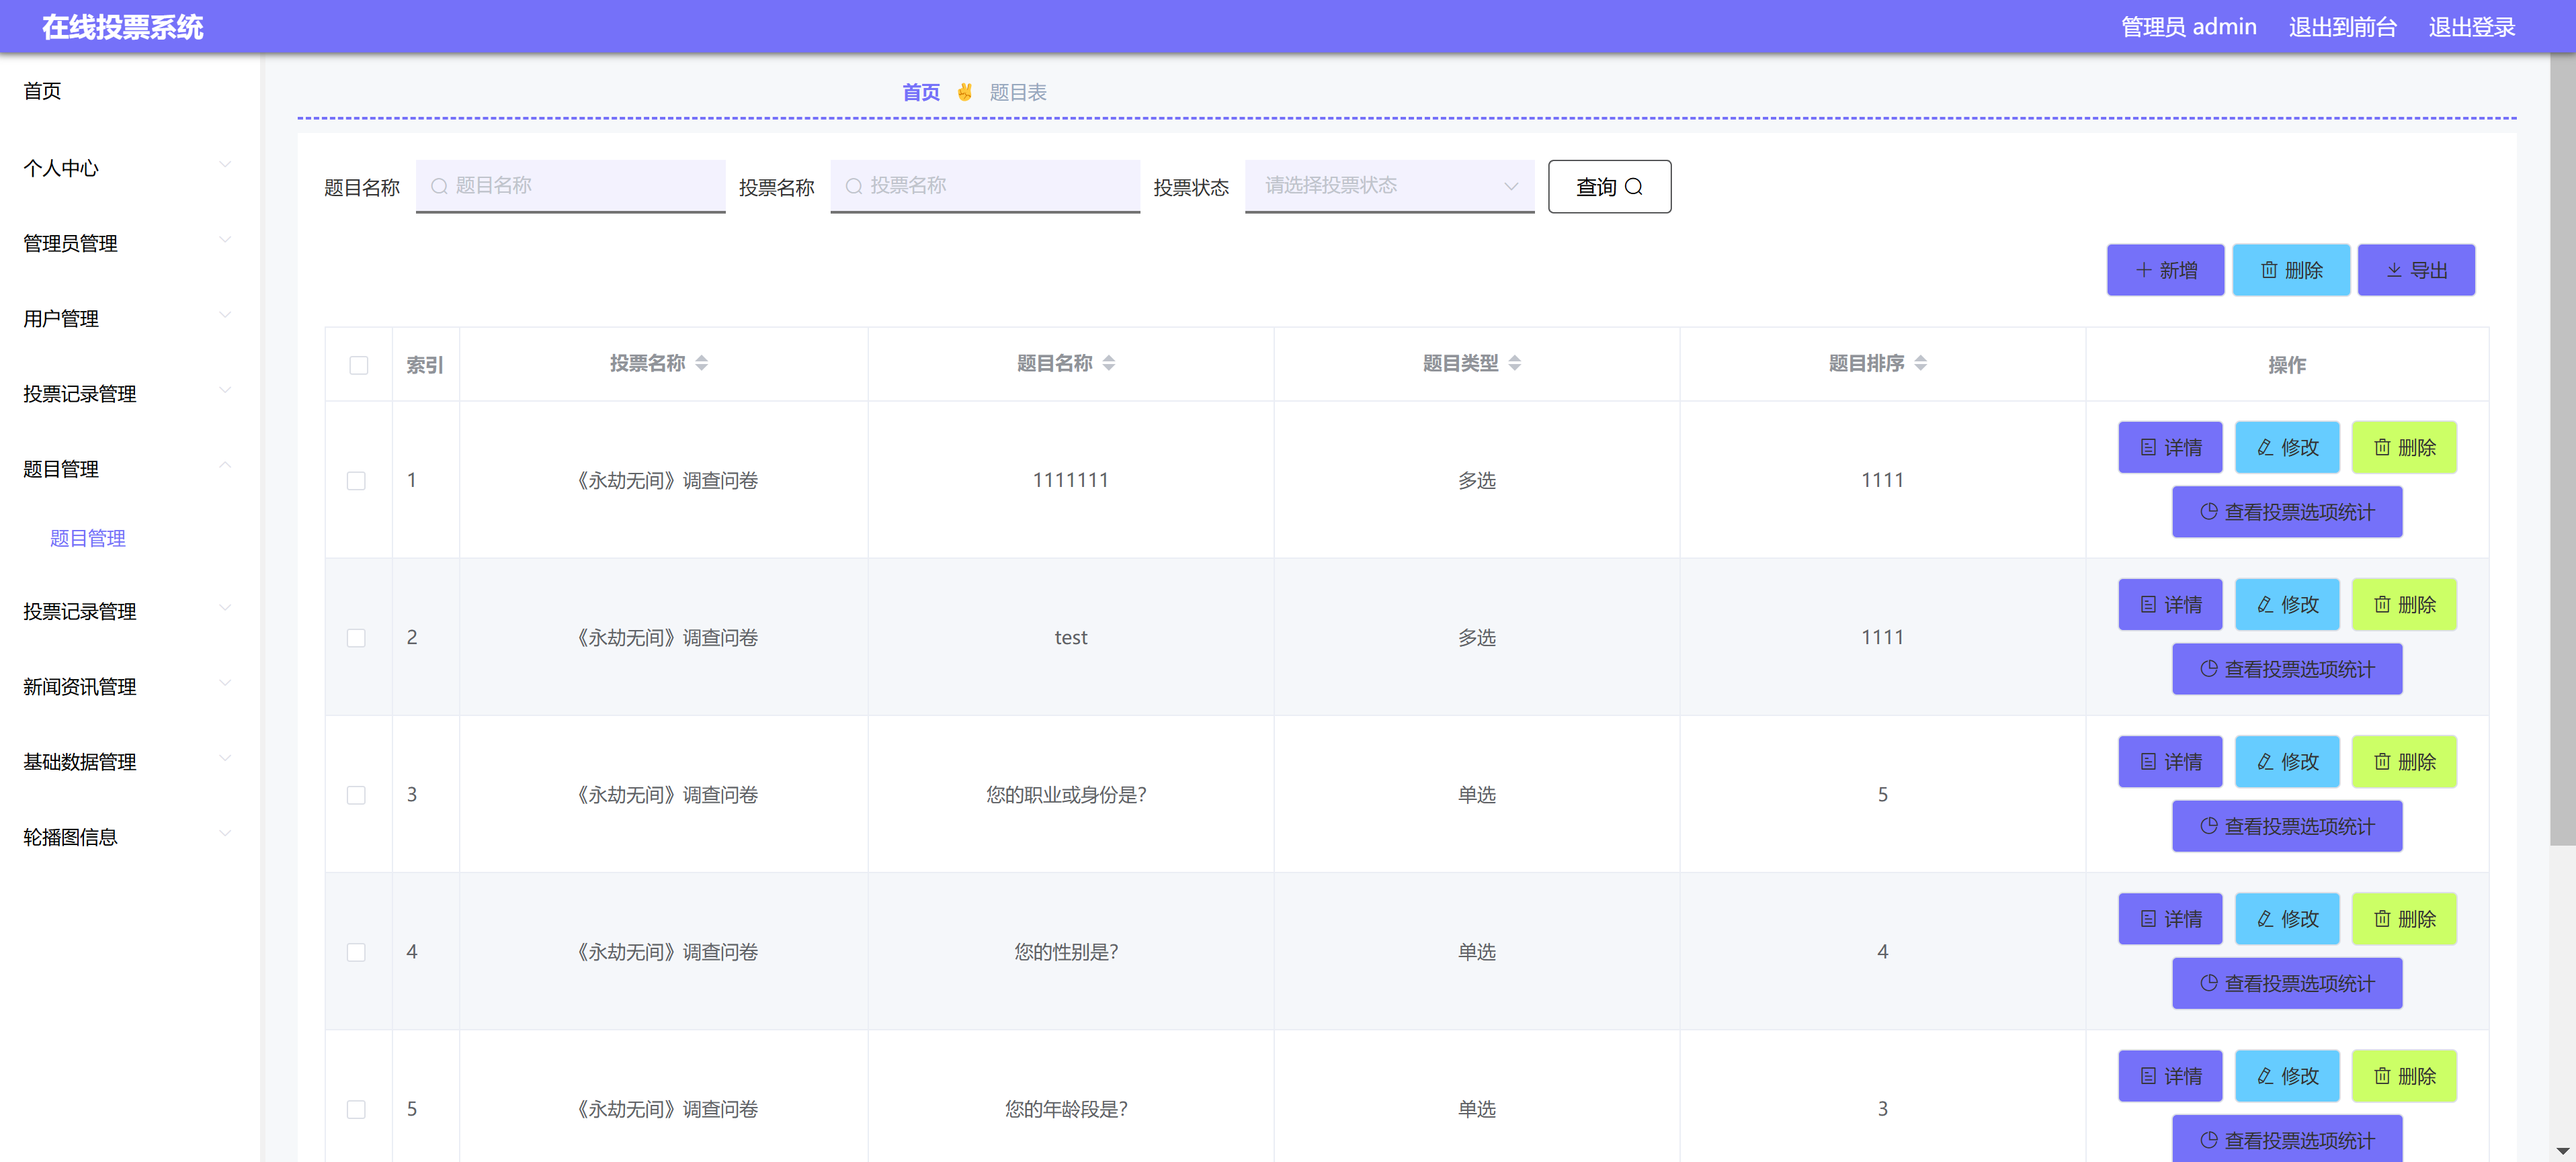The image size is (2576, 1162).
Task: Click the pencil icon of row 2 修改
Action: coord(2265,605)
